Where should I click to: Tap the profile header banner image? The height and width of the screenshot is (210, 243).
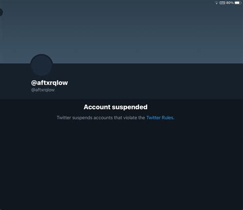121,32
